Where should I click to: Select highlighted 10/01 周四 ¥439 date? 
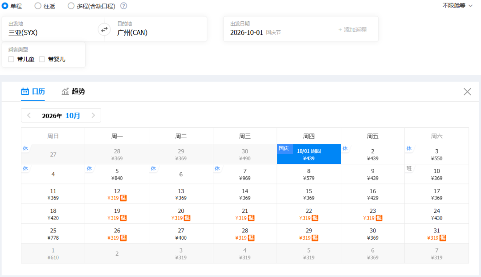point(309,154)
